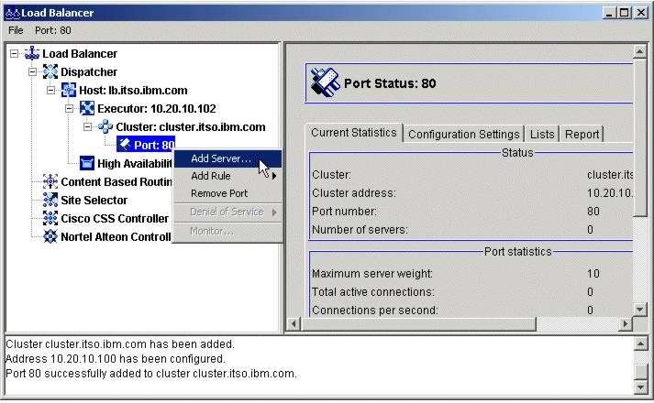Click 'Address 10.20.10.100 has been configured' line

pos(116,359)
